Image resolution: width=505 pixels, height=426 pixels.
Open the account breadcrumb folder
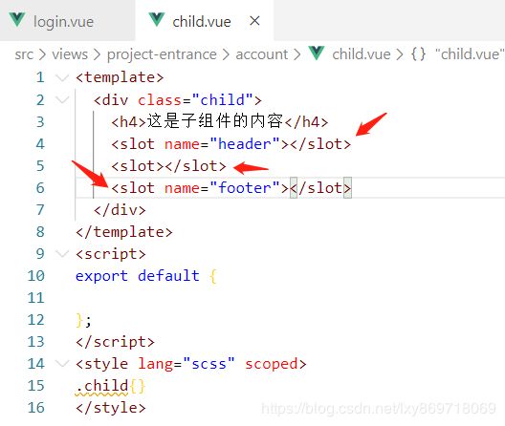point(261,54)
